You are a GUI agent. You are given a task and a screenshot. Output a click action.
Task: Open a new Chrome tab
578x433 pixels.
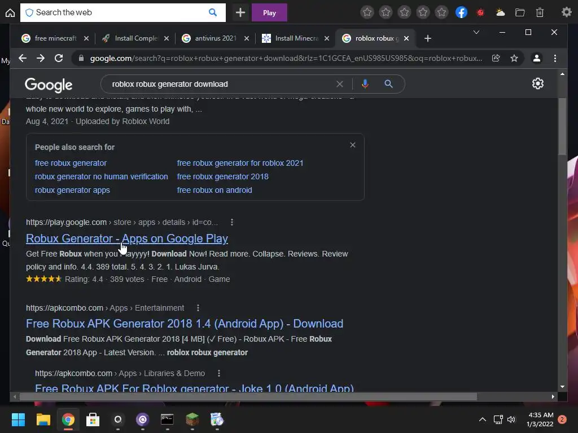coord(428,38)
